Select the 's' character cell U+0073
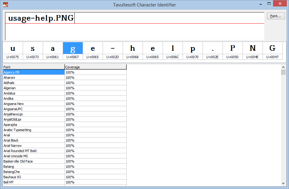This screenshot has width=289, height=189. coord(33,51)
